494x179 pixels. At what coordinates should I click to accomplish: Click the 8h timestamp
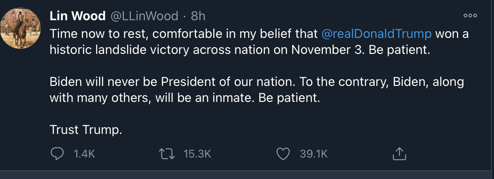[198, 16]
